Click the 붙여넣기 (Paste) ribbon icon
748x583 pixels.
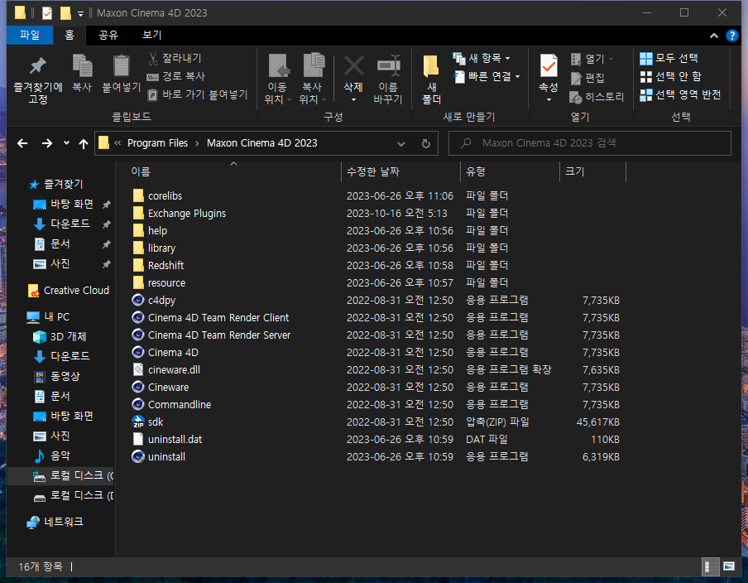tap(121, 73)
